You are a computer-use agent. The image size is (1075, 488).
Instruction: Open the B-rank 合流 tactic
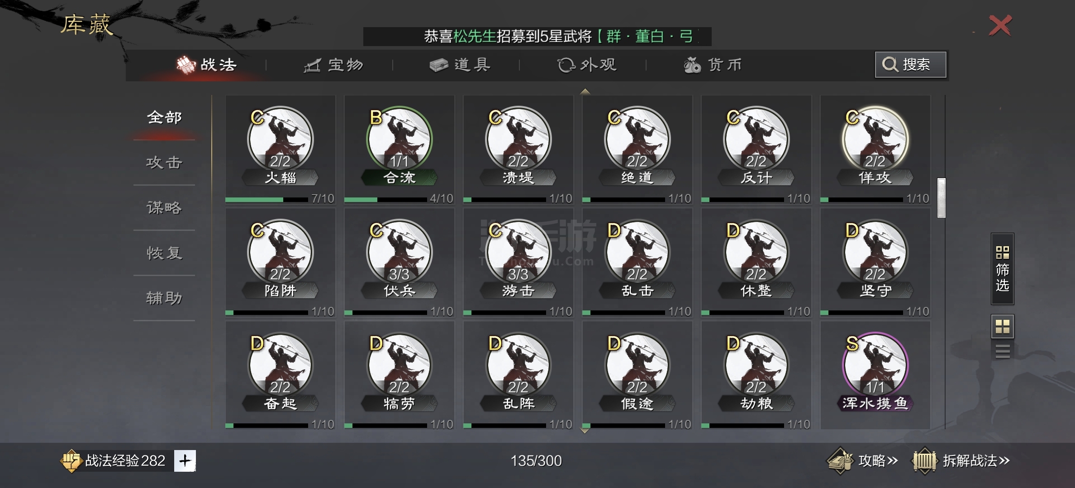(399, 149)
